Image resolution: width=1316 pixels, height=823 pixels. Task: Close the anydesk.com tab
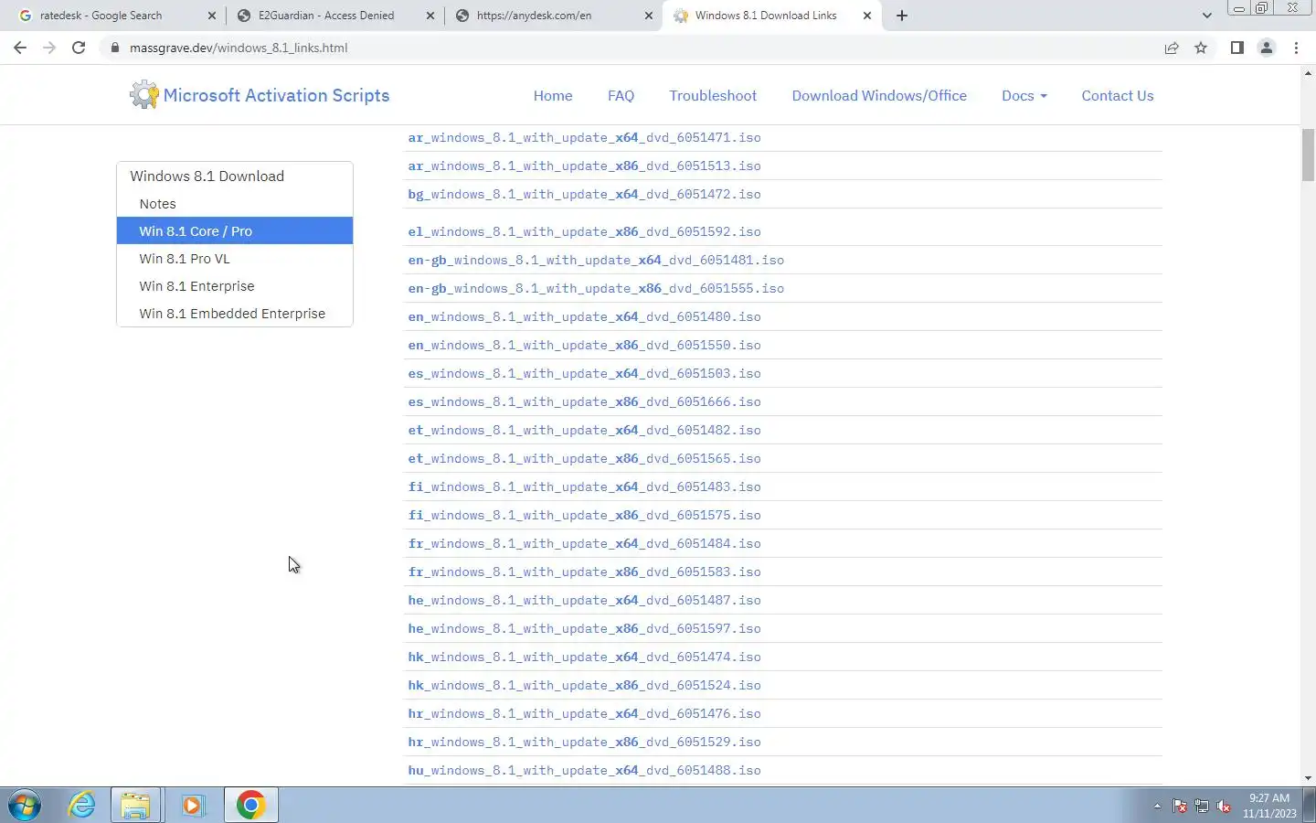(x=648, y=16)
